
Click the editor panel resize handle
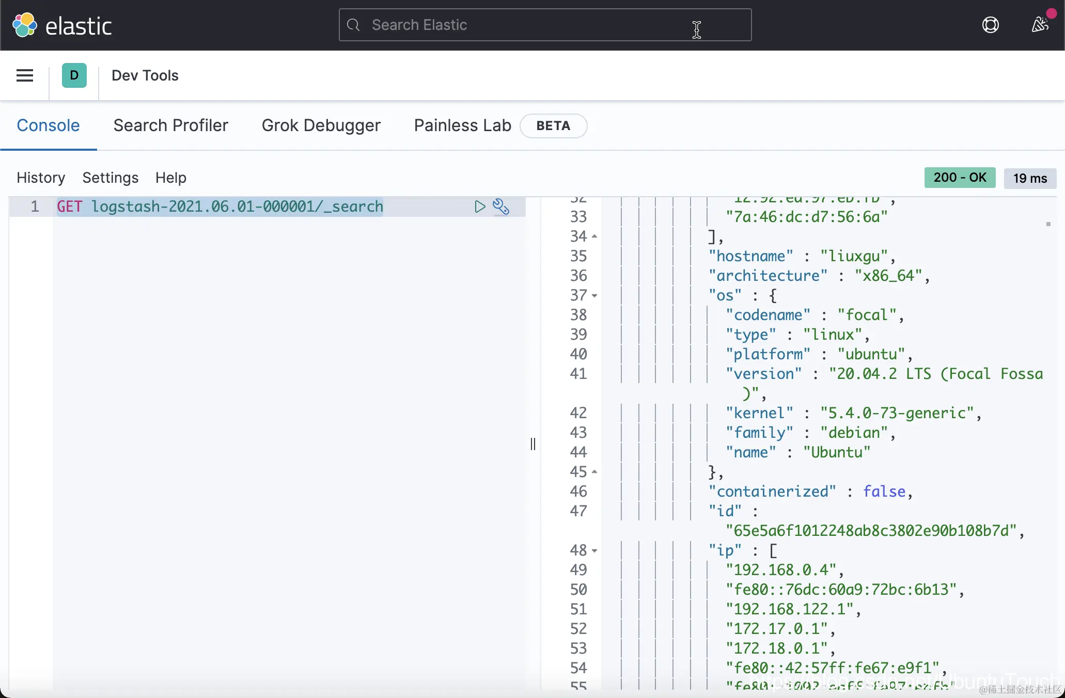(533, 444)
